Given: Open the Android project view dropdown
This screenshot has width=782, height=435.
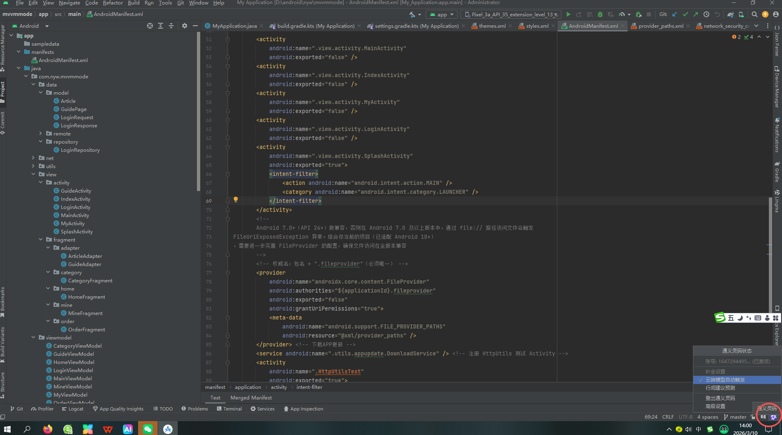Looking at the screenshot, I should [x=31, y=26].
